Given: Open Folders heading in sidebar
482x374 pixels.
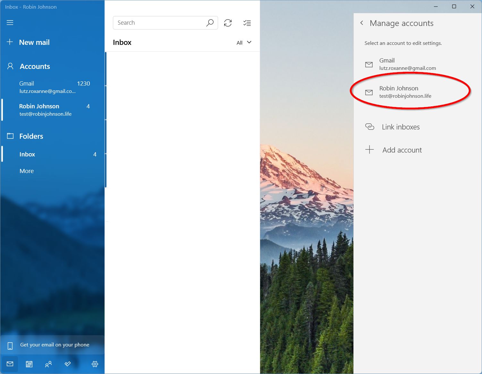Looking at the screenshot, I should (31, 136).
